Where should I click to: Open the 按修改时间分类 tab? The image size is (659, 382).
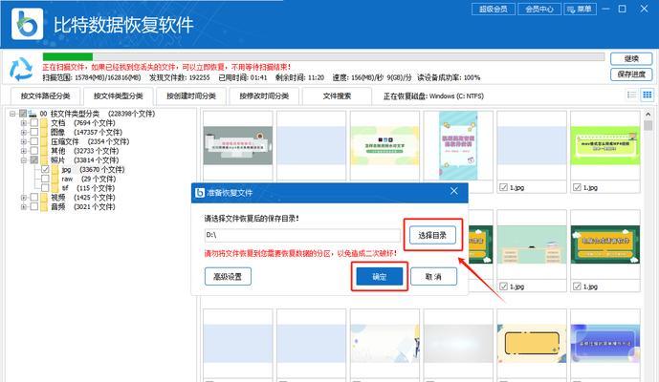pyautogui.click(x=264, y=96)
